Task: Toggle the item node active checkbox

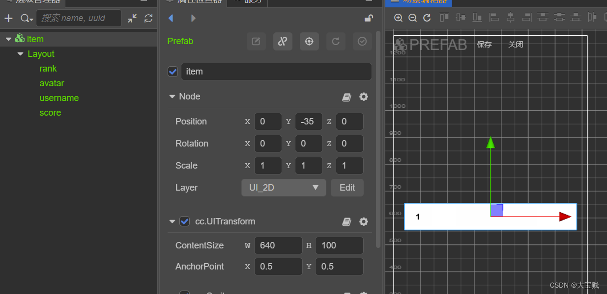Action: click(173, 72)
